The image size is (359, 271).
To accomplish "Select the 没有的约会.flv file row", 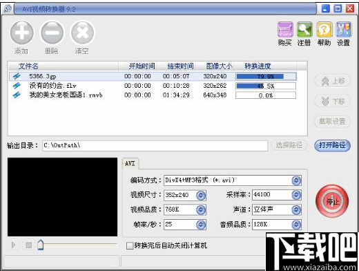I will tap(153, 86).
